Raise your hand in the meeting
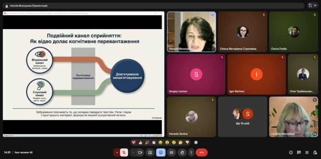Image resolution: width=321 pixels, height=159 pixels. (182, 152)
